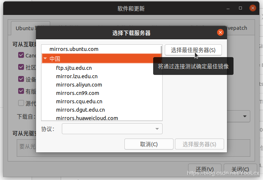Enable the 源代码 source code checkbox
Viewport: 263px width, 180px height.
[21, 103]
